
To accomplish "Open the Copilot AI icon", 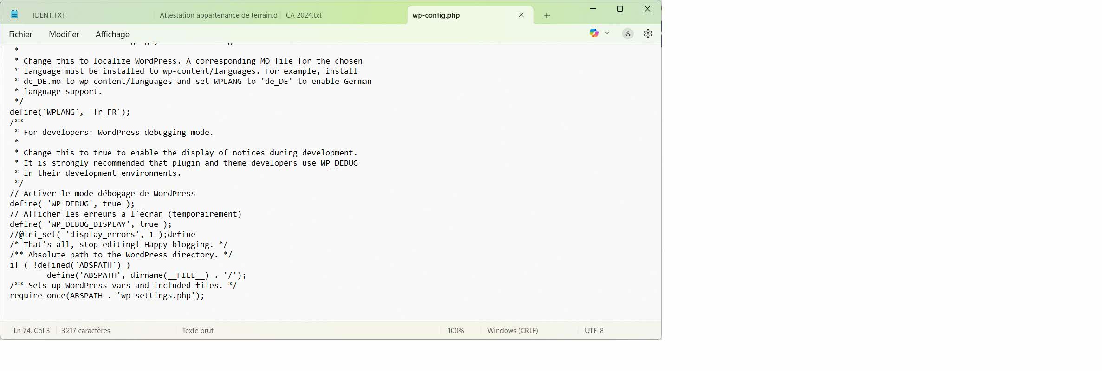I will point(594,33).
